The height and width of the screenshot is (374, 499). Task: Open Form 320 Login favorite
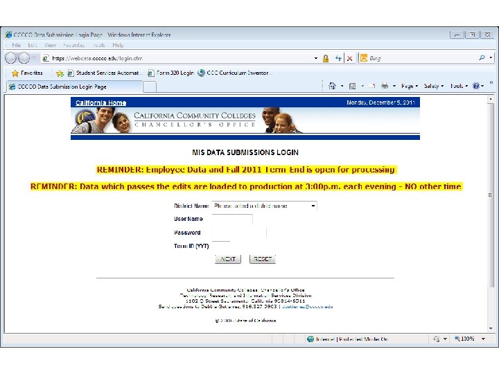click(171, 73)
